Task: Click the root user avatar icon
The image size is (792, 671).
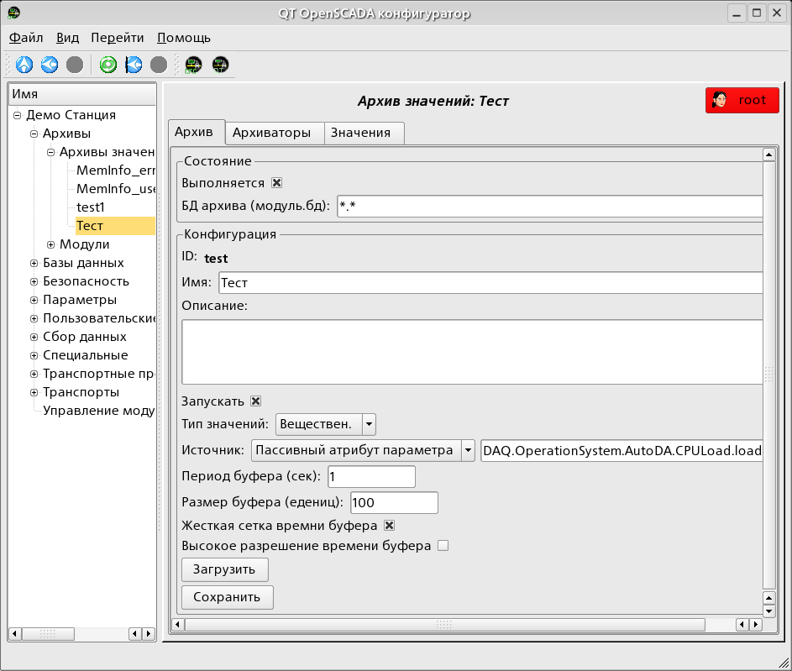Action: tap(720, 101)
